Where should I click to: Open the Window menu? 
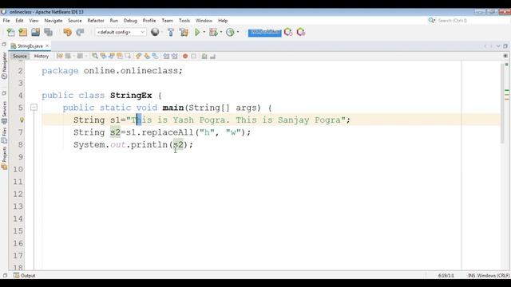[x=204, y=21]
